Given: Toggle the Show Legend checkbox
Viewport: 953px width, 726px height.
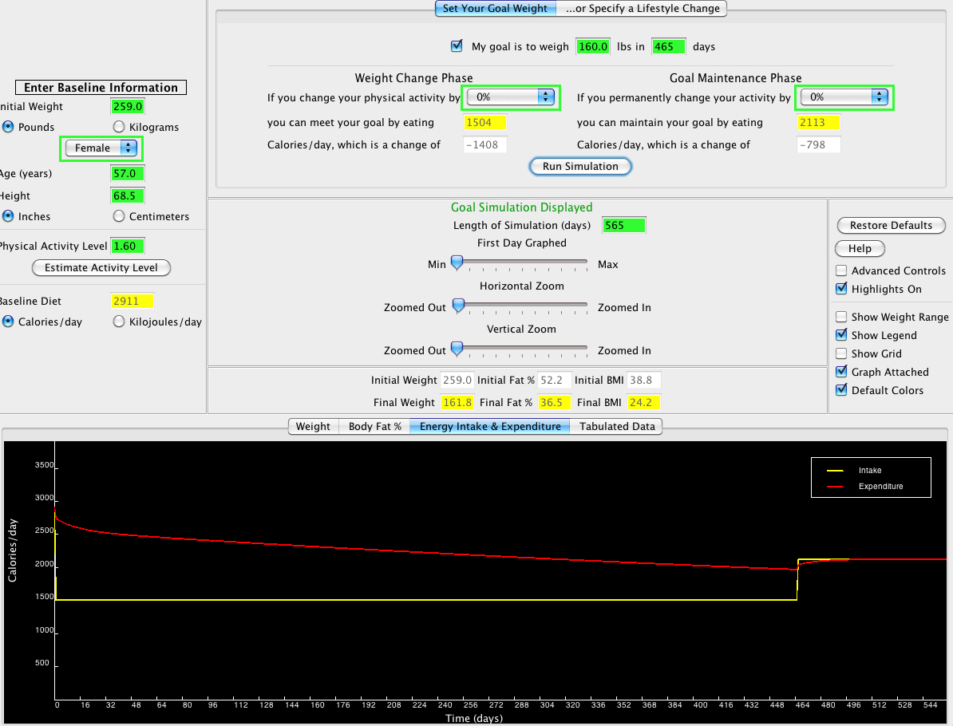Looking at the screenshot, I should tap(841, 335).
